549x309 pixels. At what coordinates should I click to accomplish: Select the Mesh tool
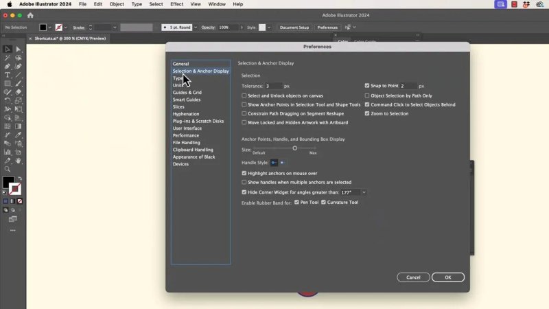click(8, 126)
